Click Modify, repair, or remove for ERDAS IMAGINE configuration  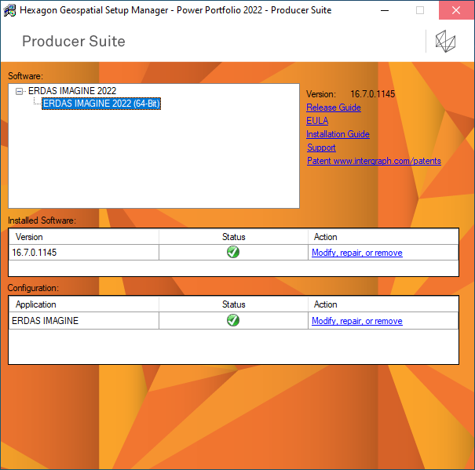click(357, 321)
